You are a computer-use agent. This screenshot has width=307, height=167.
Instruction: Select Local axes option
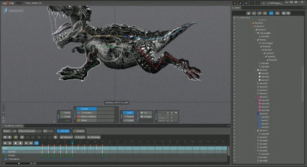click(x=129, y=113)
